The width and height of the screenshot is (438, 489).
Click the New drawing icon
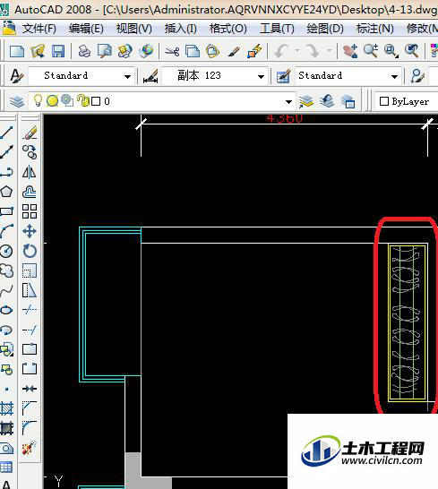pyautogui.click(x=16, y=51)
